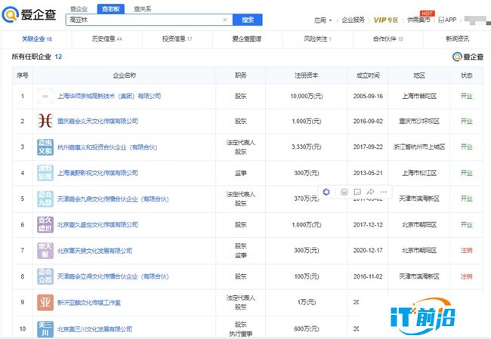Click the date 2016-11-02
Image resolution: width=491 pixels, height=339 pixels.
click(x=368, y=276)
